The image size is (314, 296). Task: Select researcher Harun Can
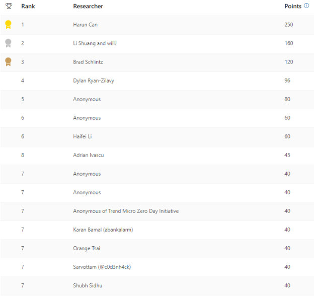[86, 25]
